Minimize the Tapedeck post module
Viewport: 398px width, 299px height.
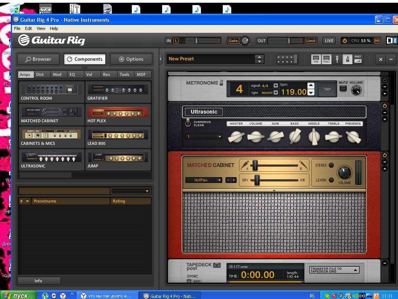pyautogui.click(x=385, y=264)
